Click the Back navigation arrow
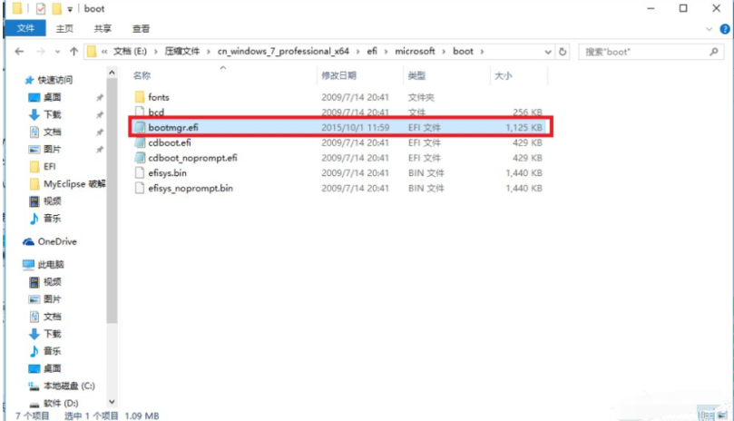Screen dimensions: 734x421 point(19,52)
